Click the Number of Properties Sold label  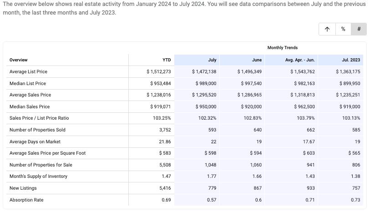[37, 130]
